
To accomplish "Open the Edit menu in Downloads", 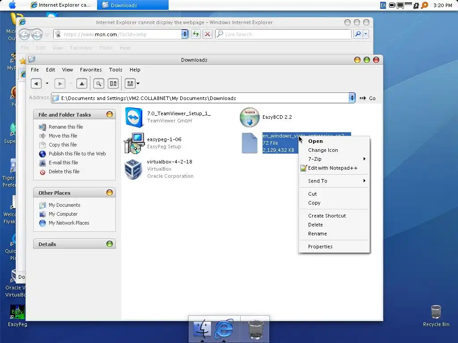I will click(51, 70).
